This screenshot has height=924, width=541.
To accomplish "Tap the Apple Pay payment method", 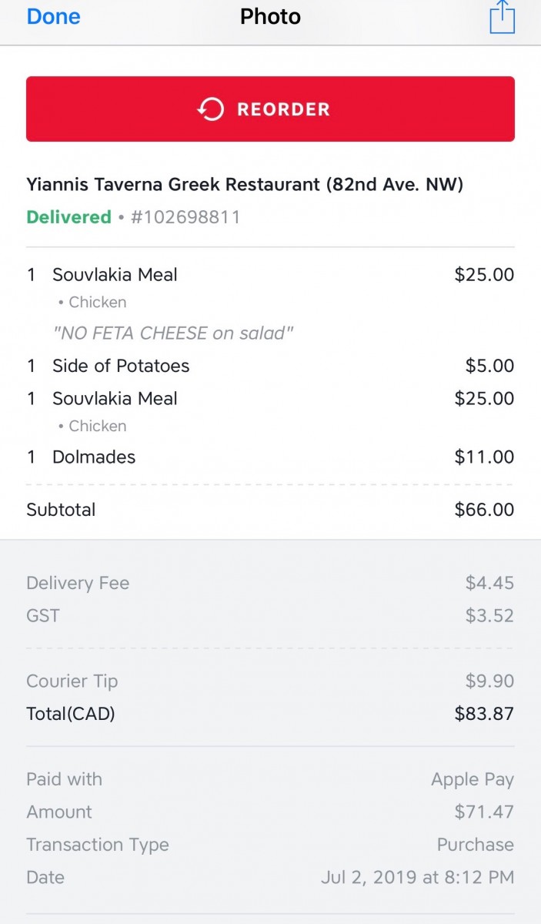I will tap(472, 779).
